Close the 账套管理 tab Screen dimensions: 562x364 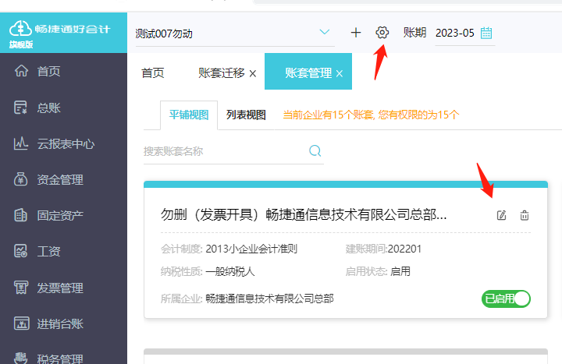coord(340,74)
